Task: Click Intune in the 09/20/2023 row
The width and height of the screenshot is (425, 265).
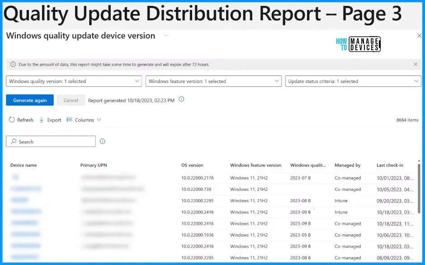Action: click(341, 201)
